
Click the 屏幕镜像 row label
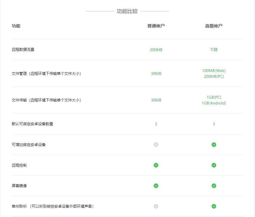19,186
